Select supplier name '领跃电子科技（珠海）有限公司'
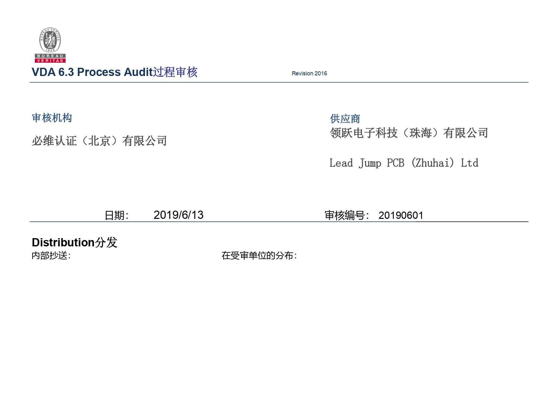The height and width of the screenshot is (393, 556). [409, 133]
